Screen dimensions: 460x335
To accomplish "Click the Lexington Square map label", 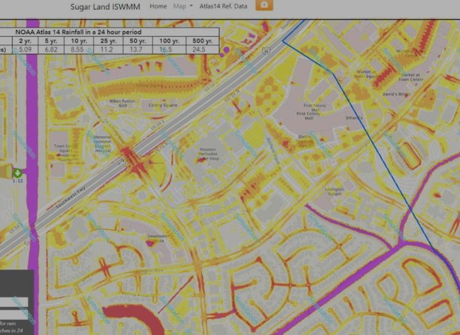I will click(x=334, y=191).
